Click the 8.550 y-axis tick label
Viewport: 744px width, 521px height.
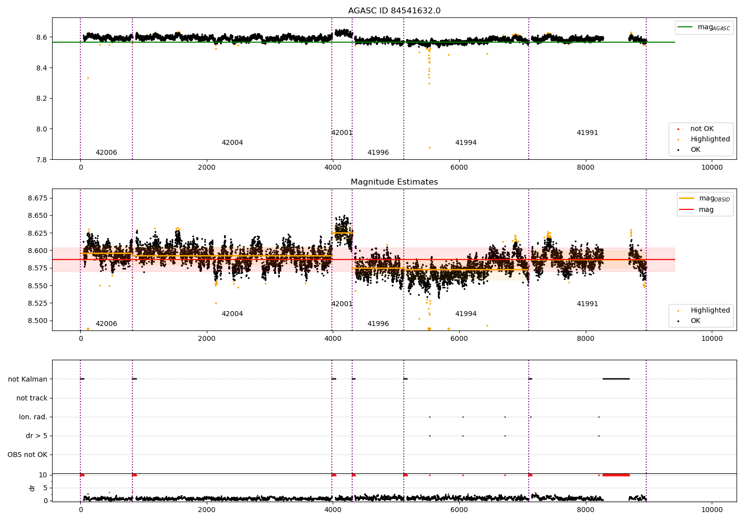pyautogui.click(x=38, y=286)
